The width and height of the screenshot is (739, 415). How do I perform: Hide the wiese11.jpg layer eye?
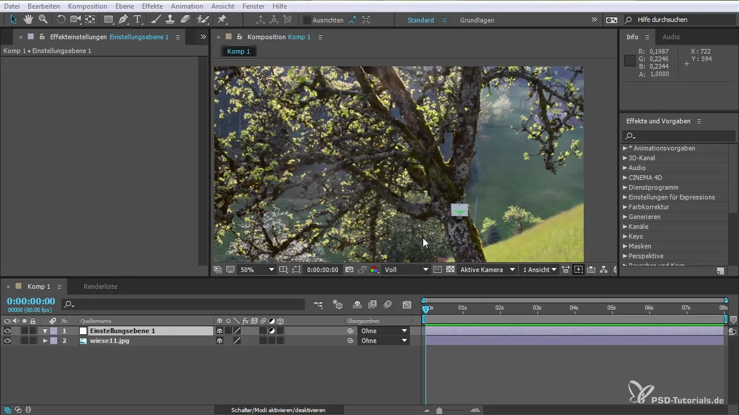click(8, 341)
